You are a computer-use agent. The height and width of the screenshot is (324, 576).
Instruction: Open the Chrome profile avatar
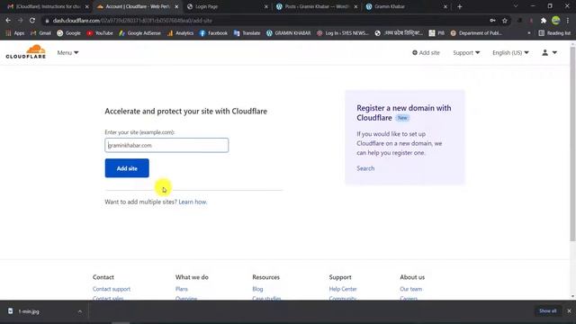point(556,21)
